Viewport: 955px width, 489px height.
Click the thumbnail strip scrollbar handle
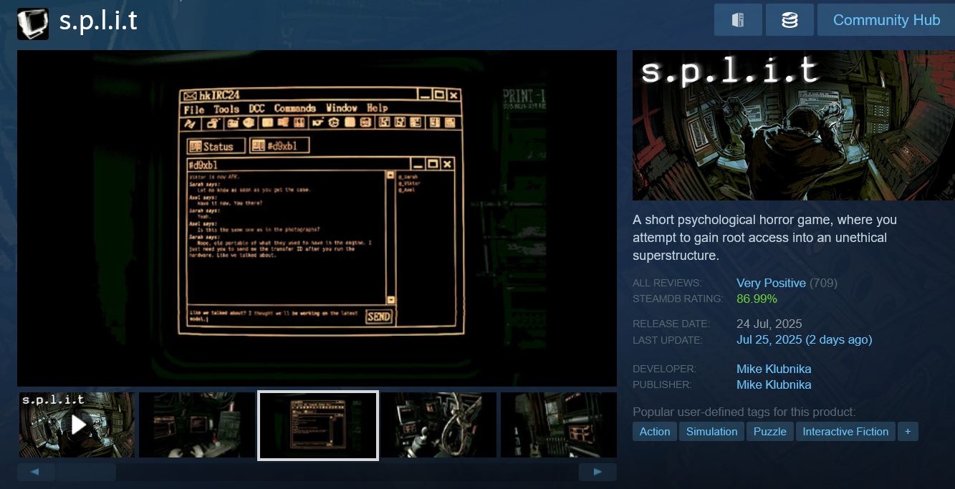pyautogui.click(x=86, y=472)
